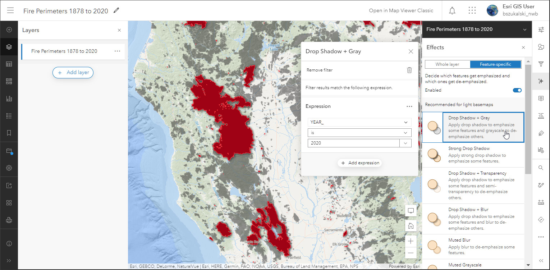This screenshot has width=550, height=270.
Task: Open the Pop-ups icon in right toolbar
Action: click(541, 99)
